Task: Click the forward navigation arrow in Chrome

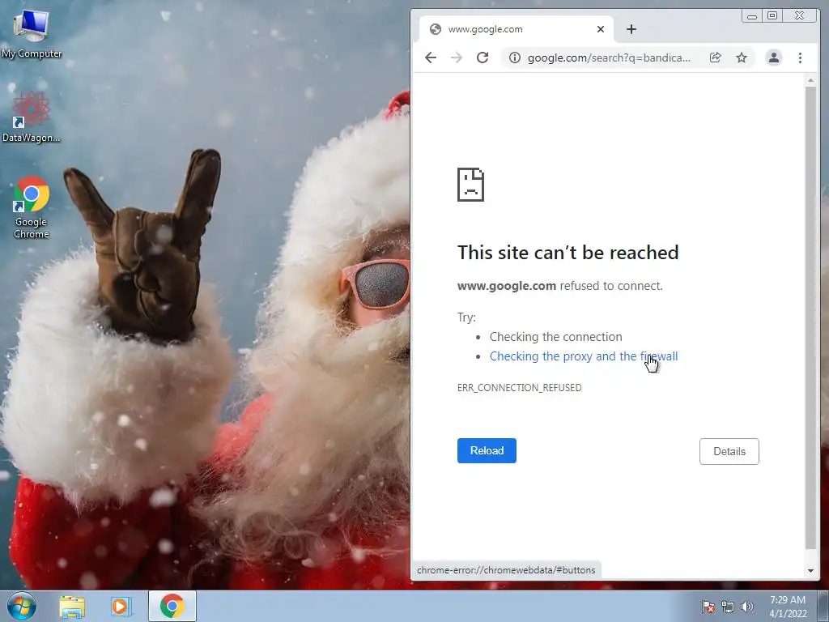Action: (x=457, y=58)
